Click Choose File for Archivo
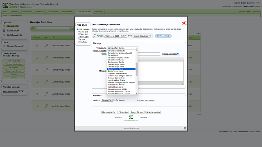This screenshot has width=262, height=147. coord(106,100)
